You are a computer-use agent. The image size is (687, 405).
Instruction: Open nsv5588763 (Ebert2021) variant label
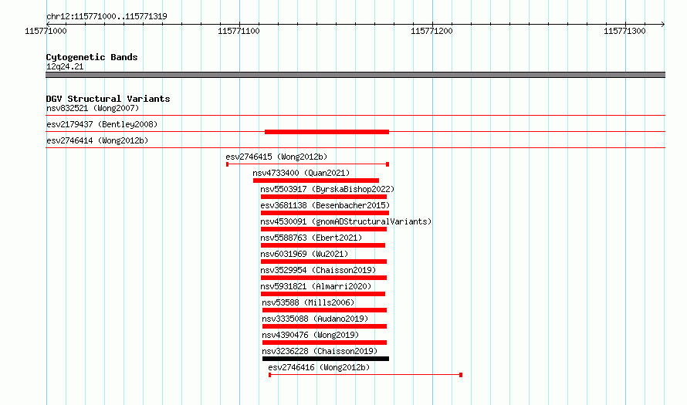311,238
